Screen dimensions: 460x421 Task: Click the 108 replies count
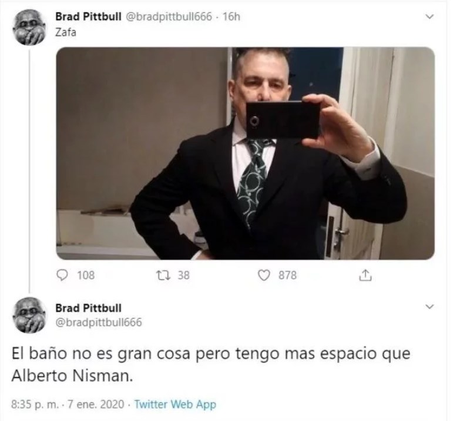click(x=86, y=275)
